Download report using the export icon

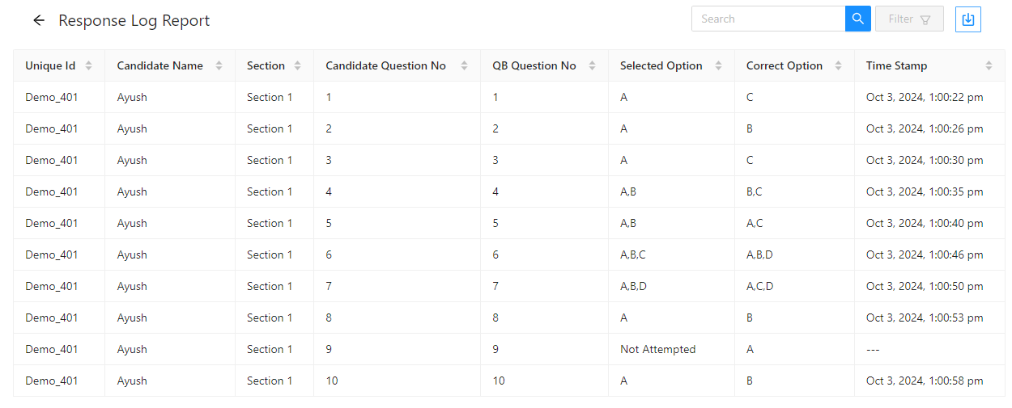[968, 19]
